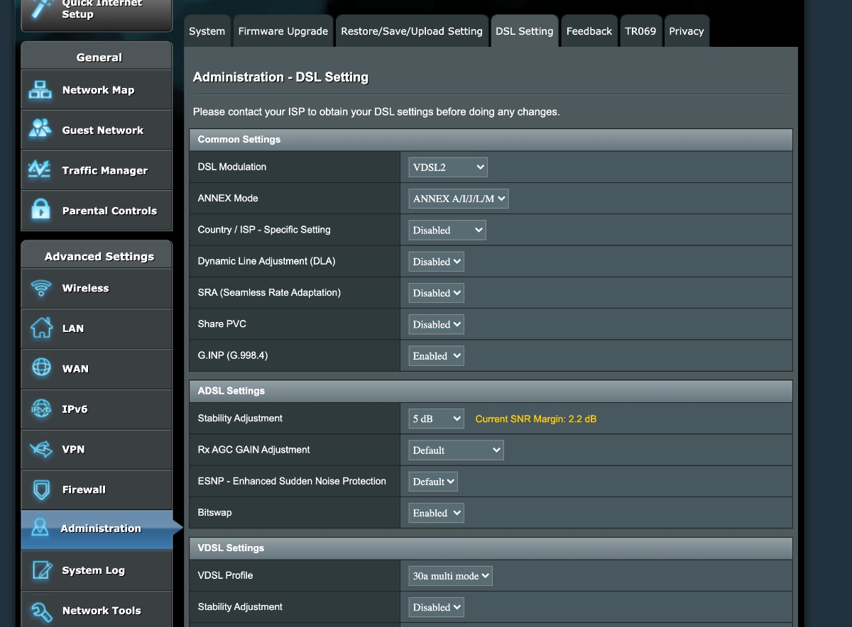Image resolution: width=852 pixels, height=627 pixels.
Task: Click the Network Tools wrench icon
Action: [x=41, y=611]
